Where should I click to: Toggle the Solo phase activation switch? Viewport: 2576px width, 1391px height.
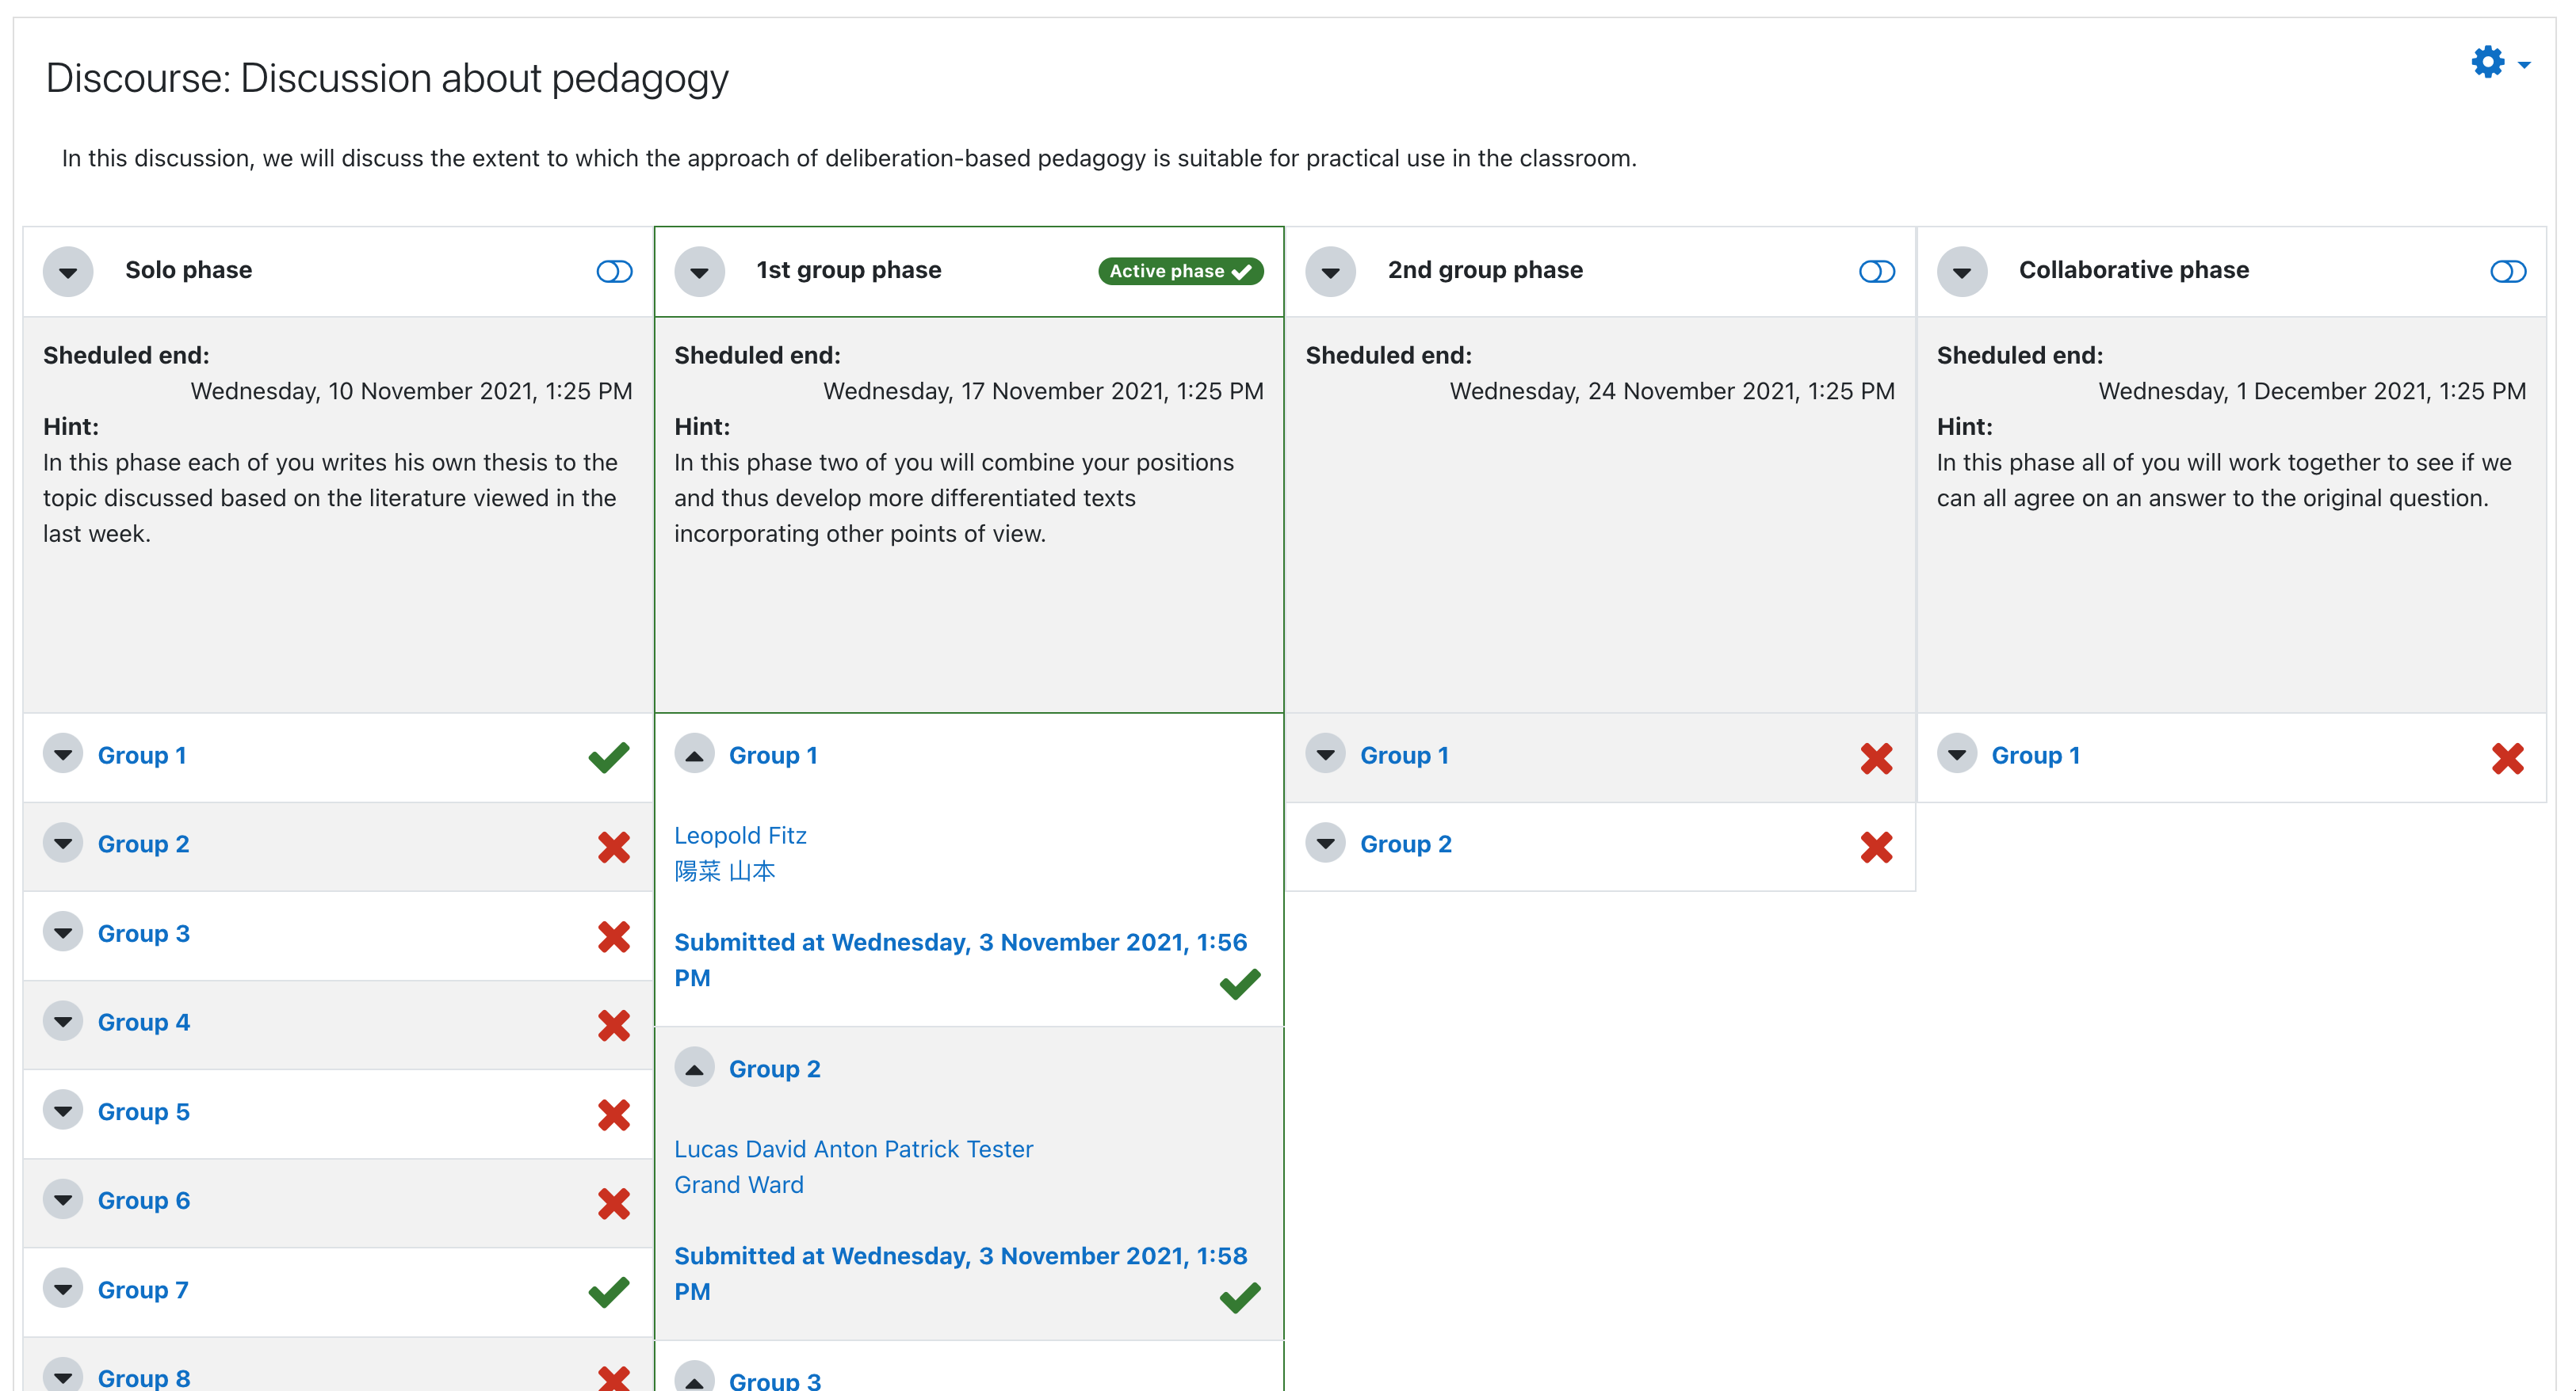(x=614, y=272)
